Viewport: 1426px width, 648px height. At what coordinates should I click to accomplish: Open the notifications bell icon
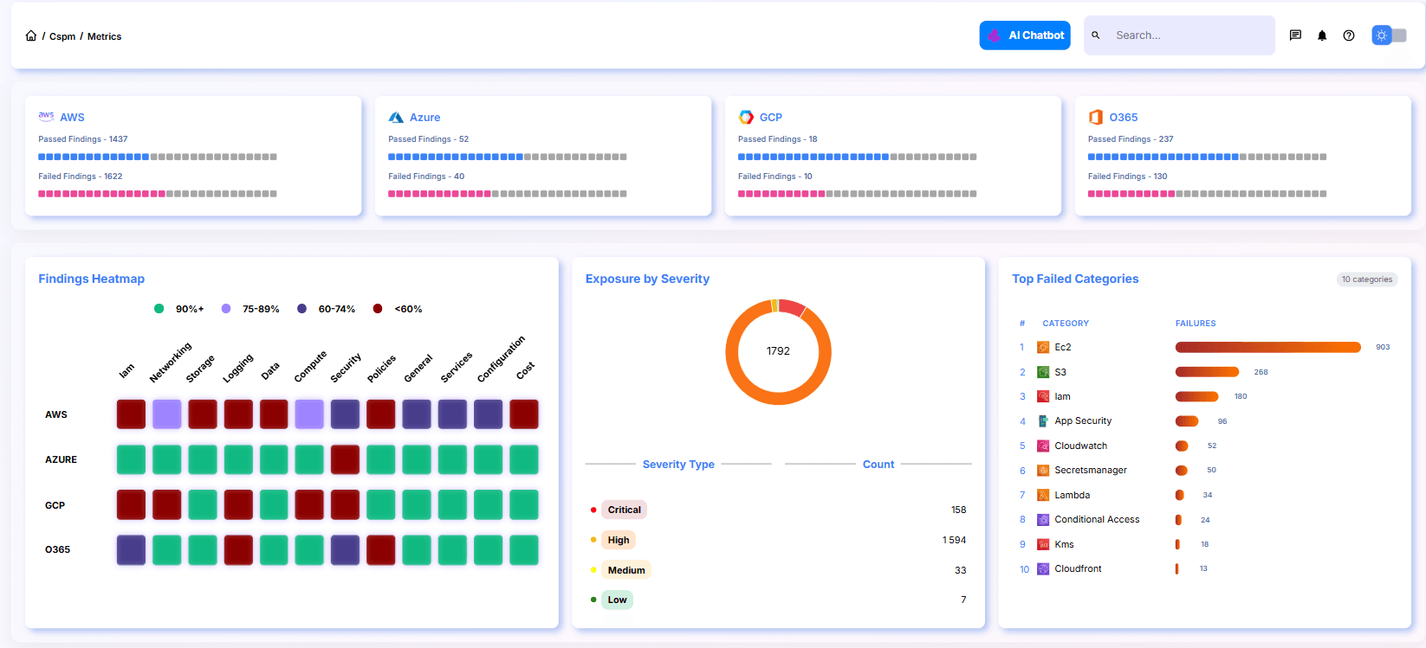(1322, 35)
